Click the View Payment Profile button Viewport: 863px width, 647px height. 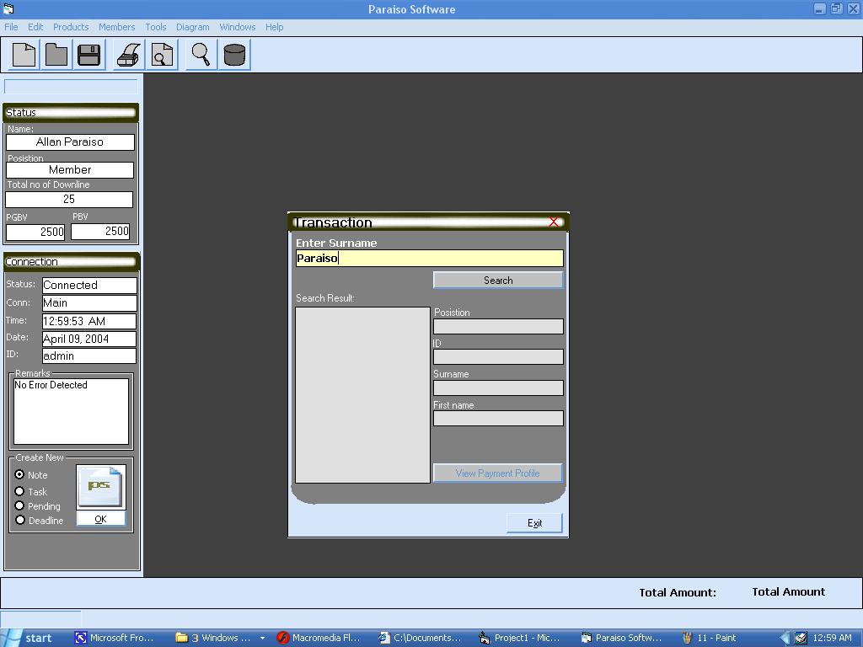click(497, 473)
